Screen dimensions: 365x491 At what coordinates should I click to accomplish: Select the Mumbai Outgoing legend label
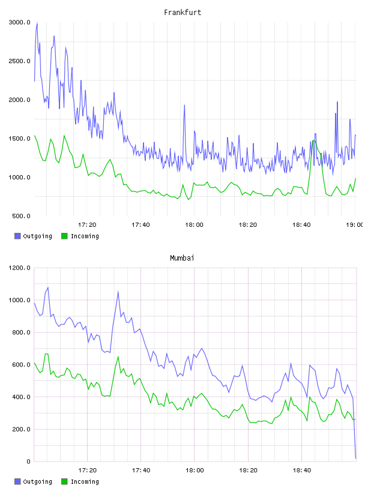(37, 482)
